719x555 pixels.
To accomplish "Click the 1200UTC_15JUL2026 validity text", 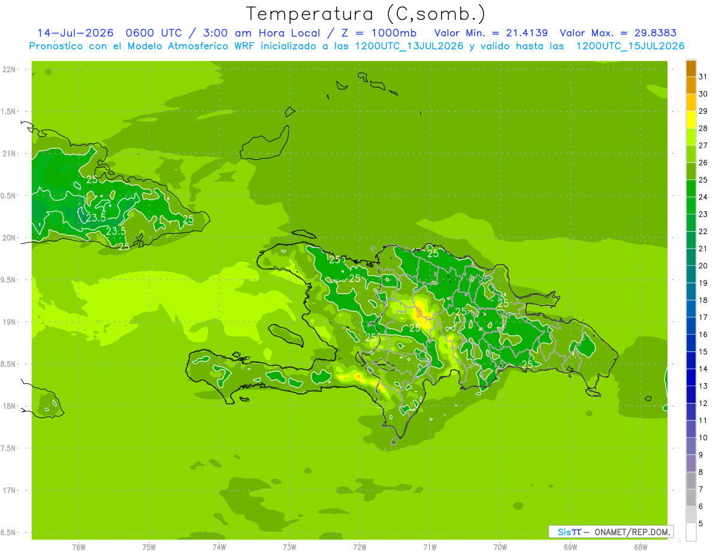I will point(630,46).
